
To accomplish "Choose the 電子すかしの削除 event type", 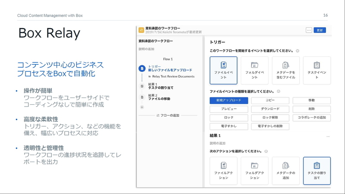I will click(x=270, y=126).
